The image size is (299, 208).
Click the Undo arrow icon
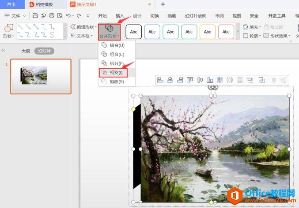tap(68, 15)
